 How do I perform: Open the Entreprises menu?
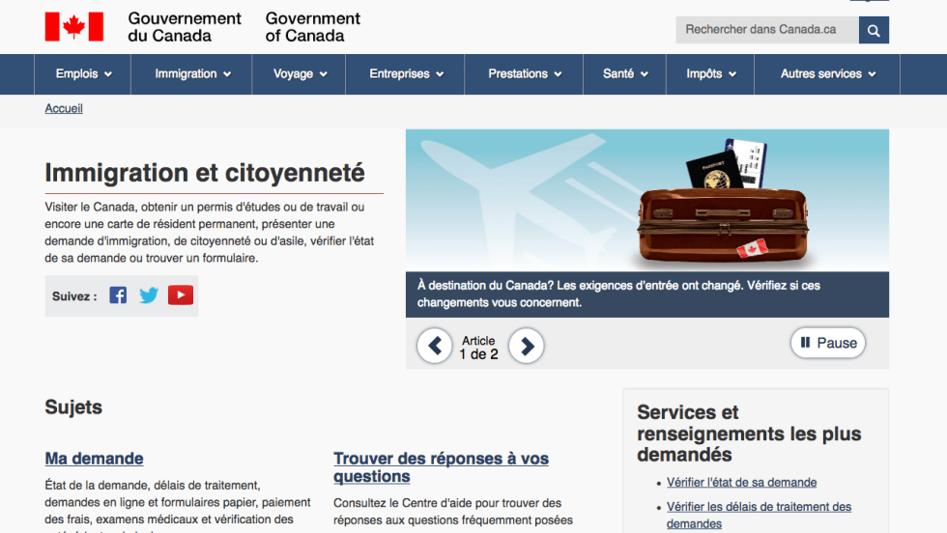tap(406, 74)
